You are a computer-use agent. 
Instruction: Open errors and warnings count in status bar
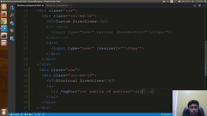[x=28, y=114]
